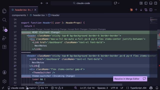
Task: Click Header function name on line 15
Action: pos(47,23)
